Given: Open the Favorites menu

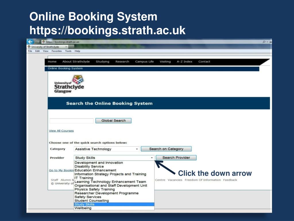Looking at the screenshot, I should pyautogui.click(x=57, y=51).
